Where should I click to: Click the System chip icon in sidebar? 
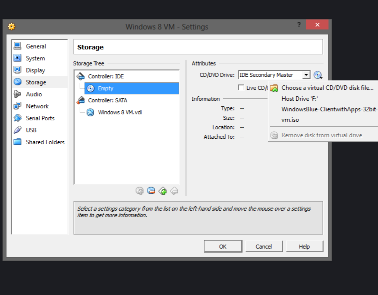click(17, 58)
